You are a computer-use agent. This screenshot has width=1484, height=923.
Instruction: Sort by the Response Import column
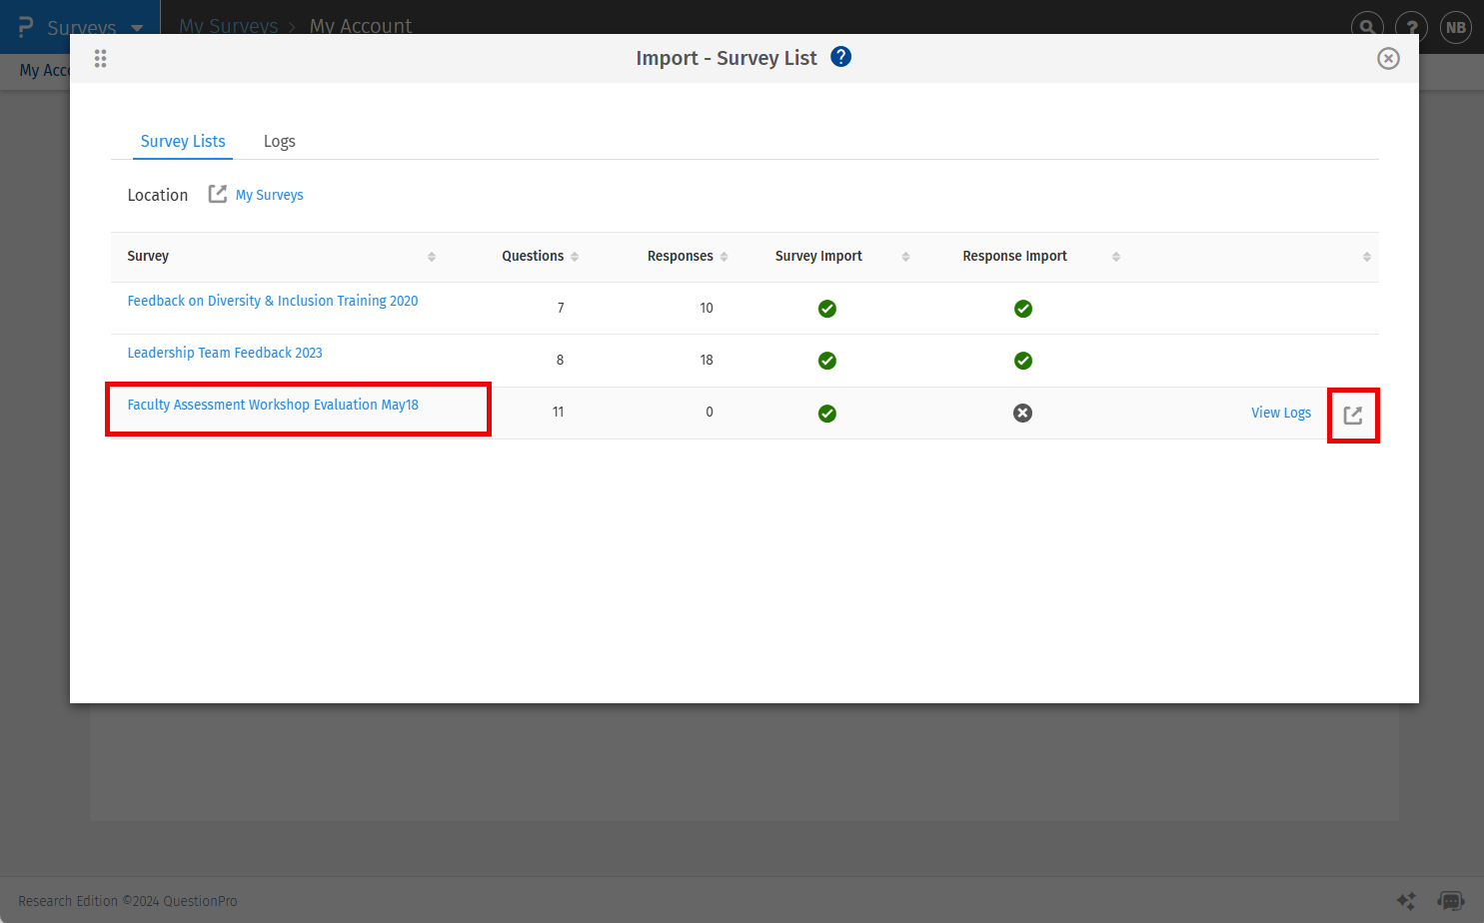1116,257
